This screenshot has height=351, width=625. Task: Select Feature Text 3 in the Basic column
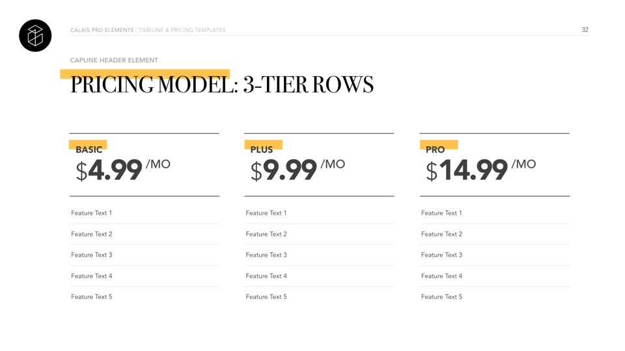coord(91,255)
